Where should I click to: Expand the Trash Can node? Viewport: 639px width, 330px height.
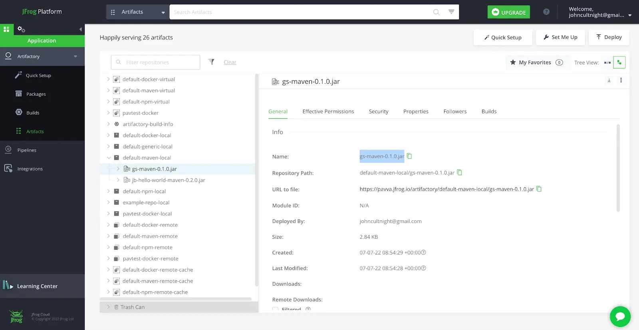tap(108, 307)
